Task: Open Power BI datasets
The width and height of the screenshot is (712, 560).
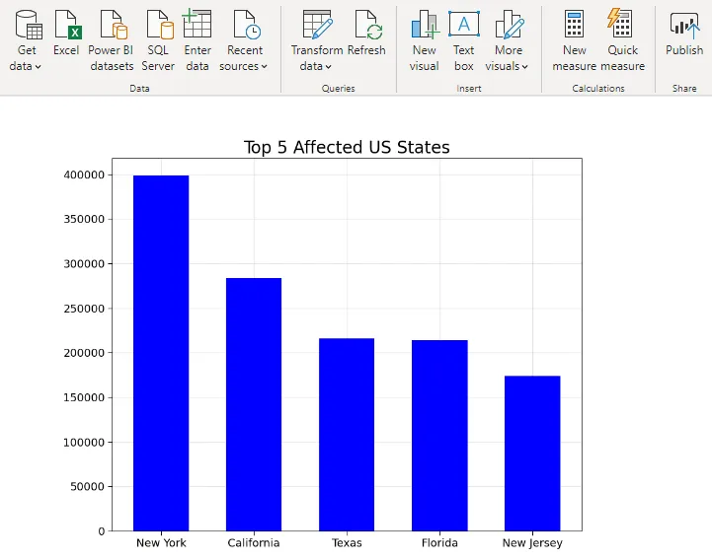Action: (111, 25)
